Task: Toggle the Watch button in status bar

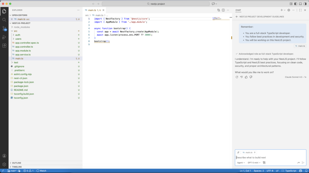Action: pyautogui.click(x=42, y=171)
